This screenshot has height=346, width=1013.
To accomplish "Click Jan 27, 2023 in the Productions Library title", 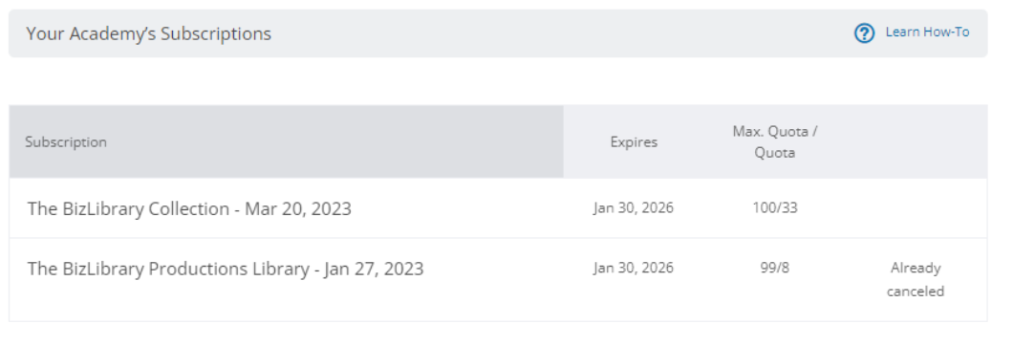I will tap(374, 269).
